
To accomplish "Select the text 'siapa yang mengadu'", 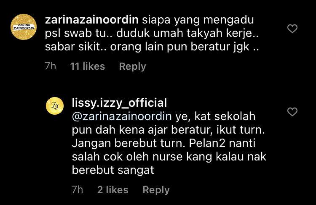I will pos(198,20).
